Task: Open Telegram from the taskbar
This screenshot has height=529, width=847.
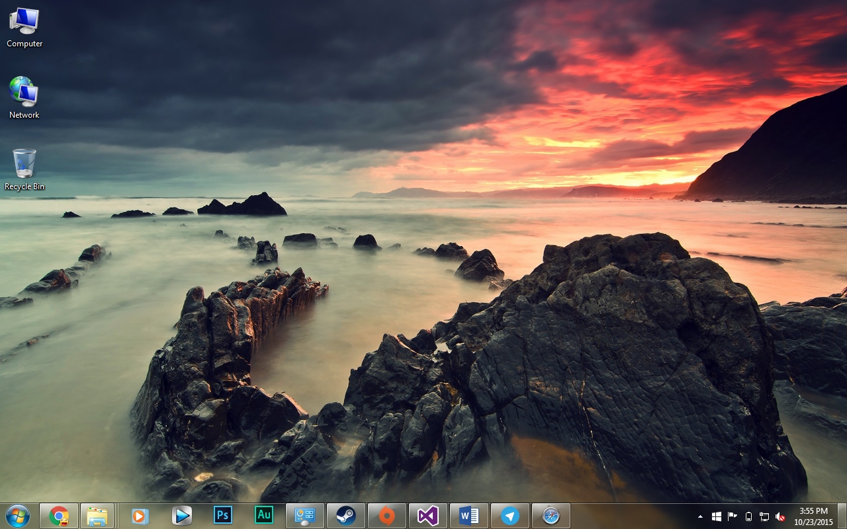Action: tap(510, 516)
